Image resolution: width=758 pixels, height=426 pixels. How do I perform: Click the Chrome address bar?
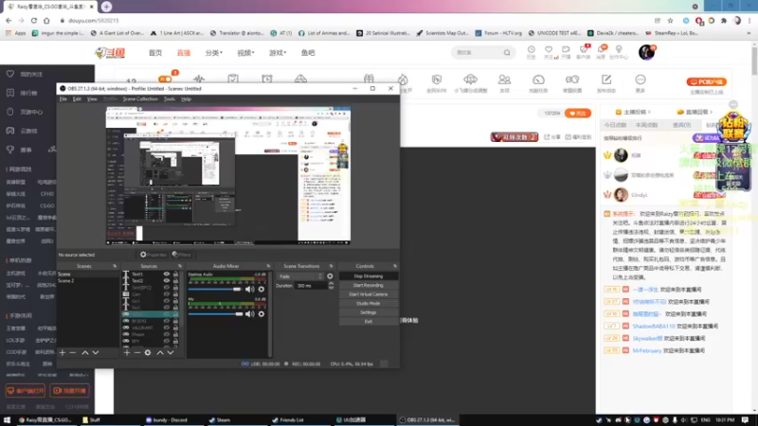click(358, 20)
